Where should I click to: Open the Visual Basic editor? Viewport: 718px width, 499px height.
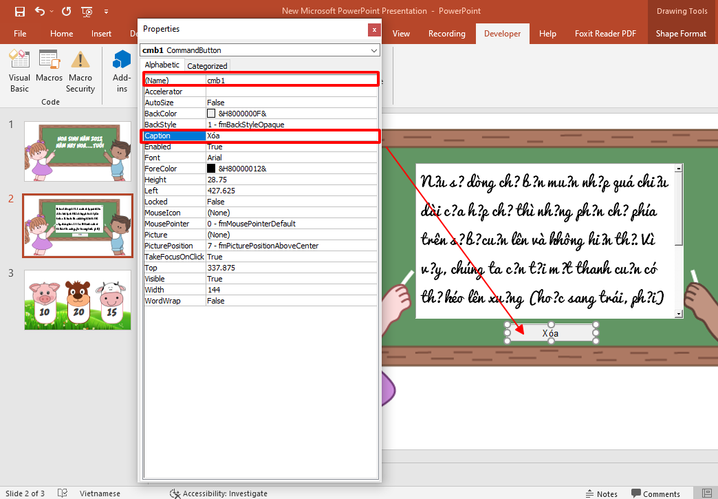(x=19, y=72)
